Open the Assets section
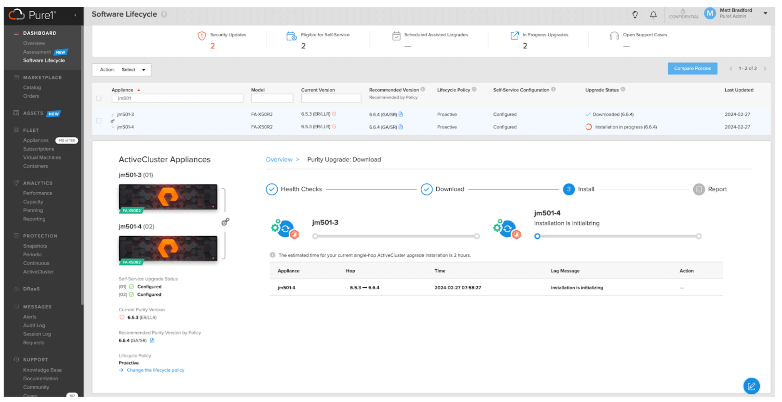Viewport: 782px width, 402px height. coord(33,113)
